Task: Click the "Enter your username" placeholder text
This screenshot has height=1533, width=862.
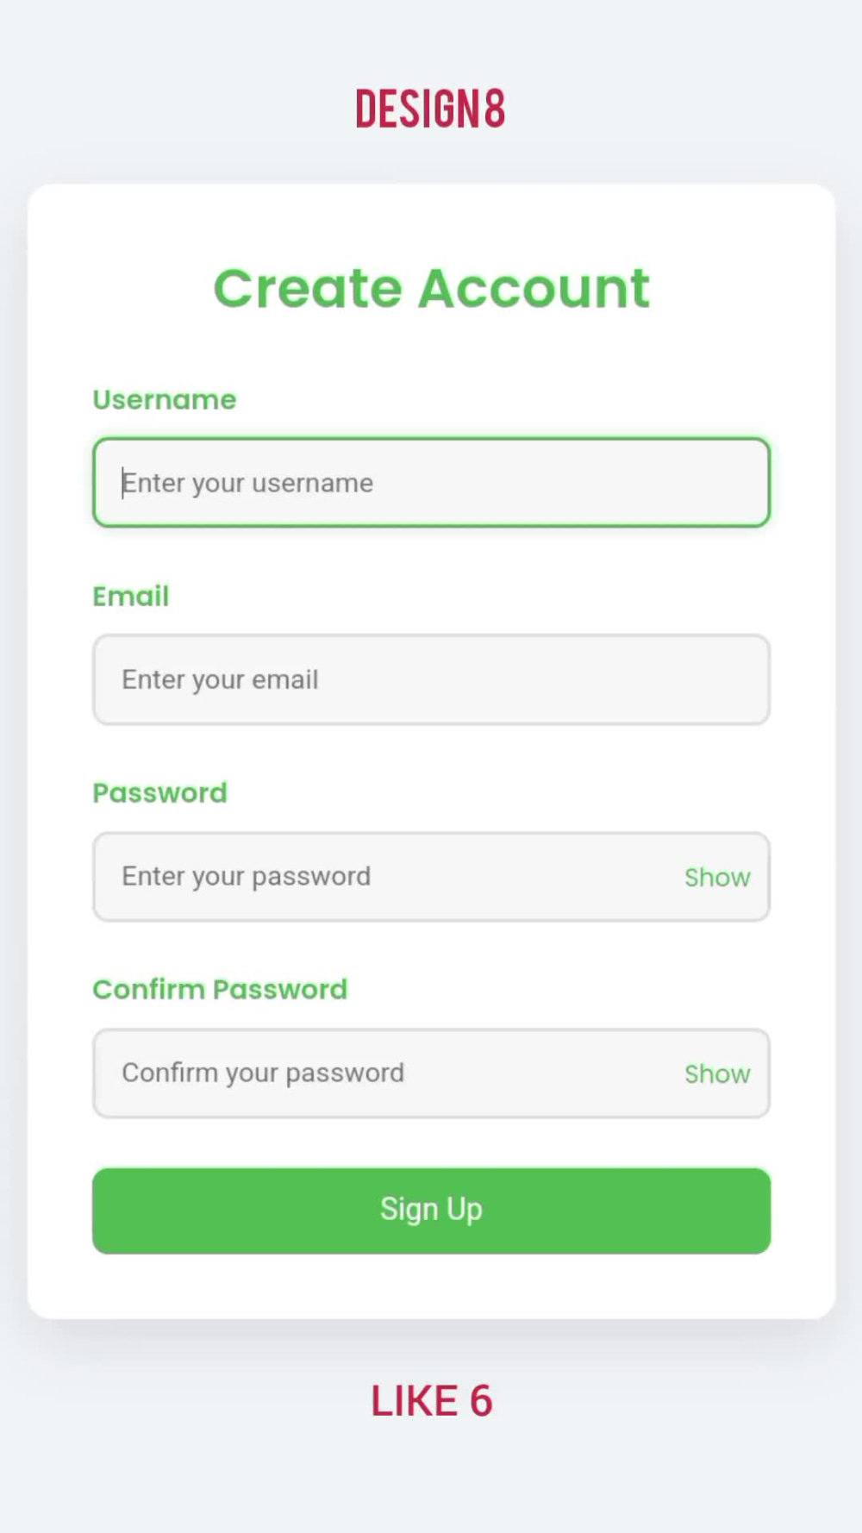Action: pos(247,484)
